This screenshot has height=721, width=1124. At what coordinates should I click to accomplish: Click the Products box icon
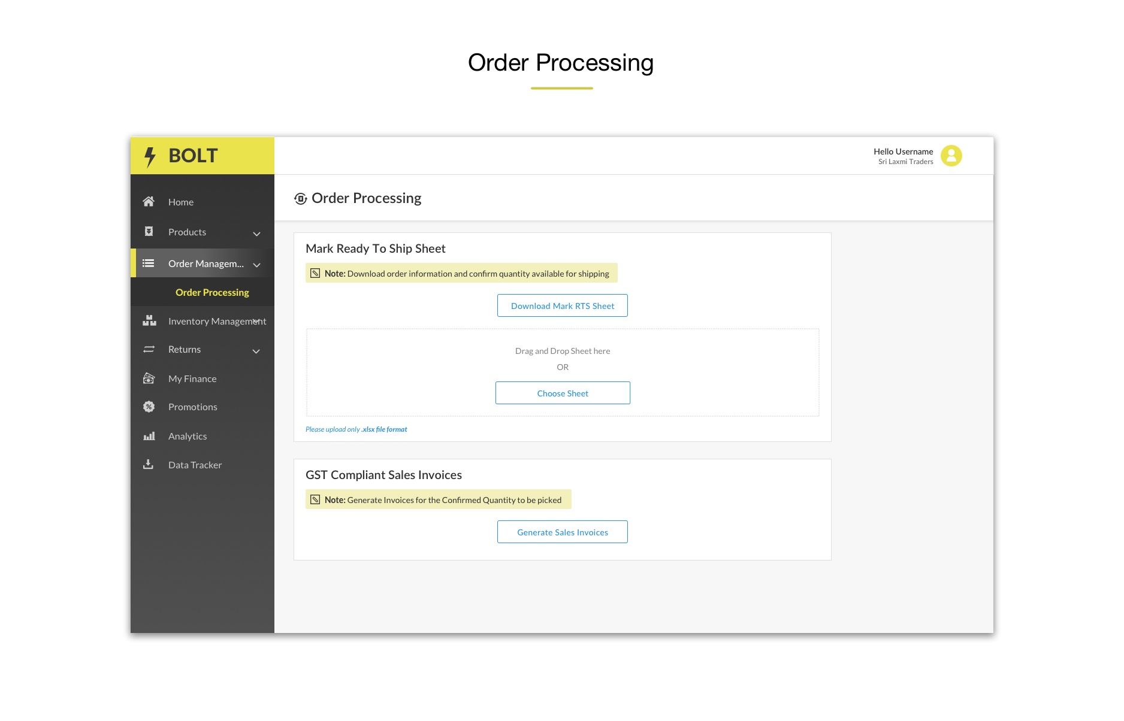coord(149,232)
